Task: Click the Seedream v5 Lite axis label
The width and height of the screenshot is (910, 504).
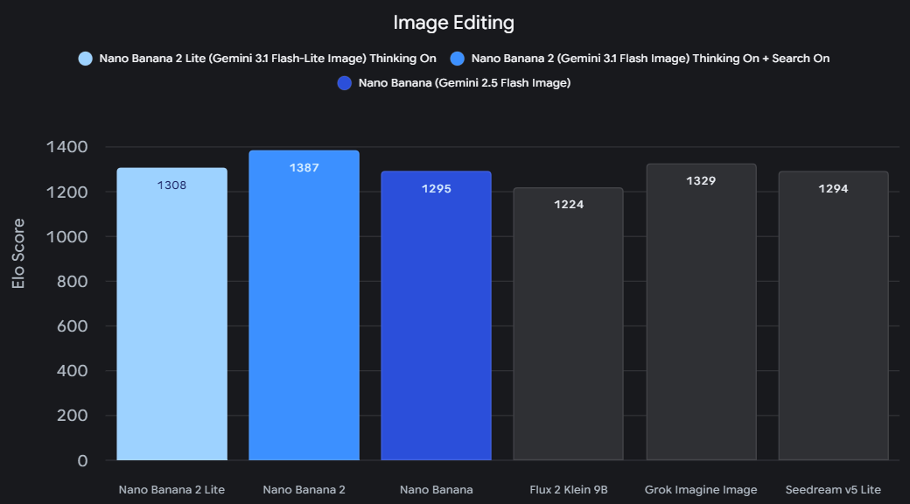Action: [833, 489]
